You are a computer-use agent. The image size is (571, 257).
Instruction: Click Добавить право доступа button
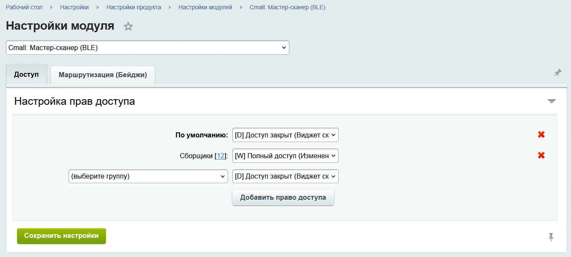click(x=283, y=198)
